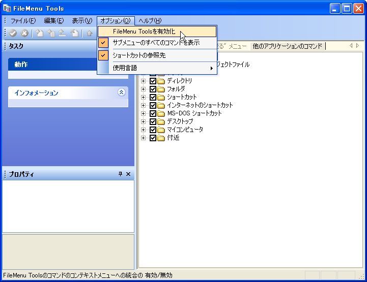Select the デスクトップ tree label

180,121
